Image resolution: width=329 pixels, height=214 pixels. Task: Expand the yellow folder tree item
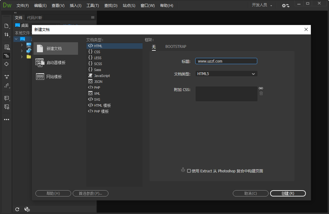pyautogui.click(x=22, y=57)
